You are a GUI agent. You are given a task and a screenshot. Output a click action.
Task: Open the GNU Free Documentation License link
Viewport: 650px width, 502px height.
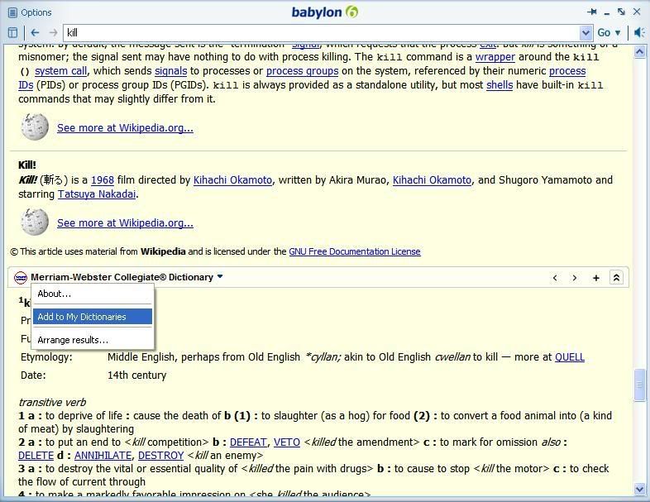pyautogui.click(x=355, y=251)
